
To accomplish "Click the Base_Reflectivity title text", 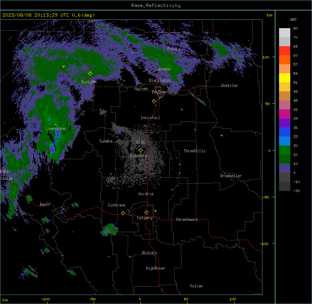I will coord(156,5).
